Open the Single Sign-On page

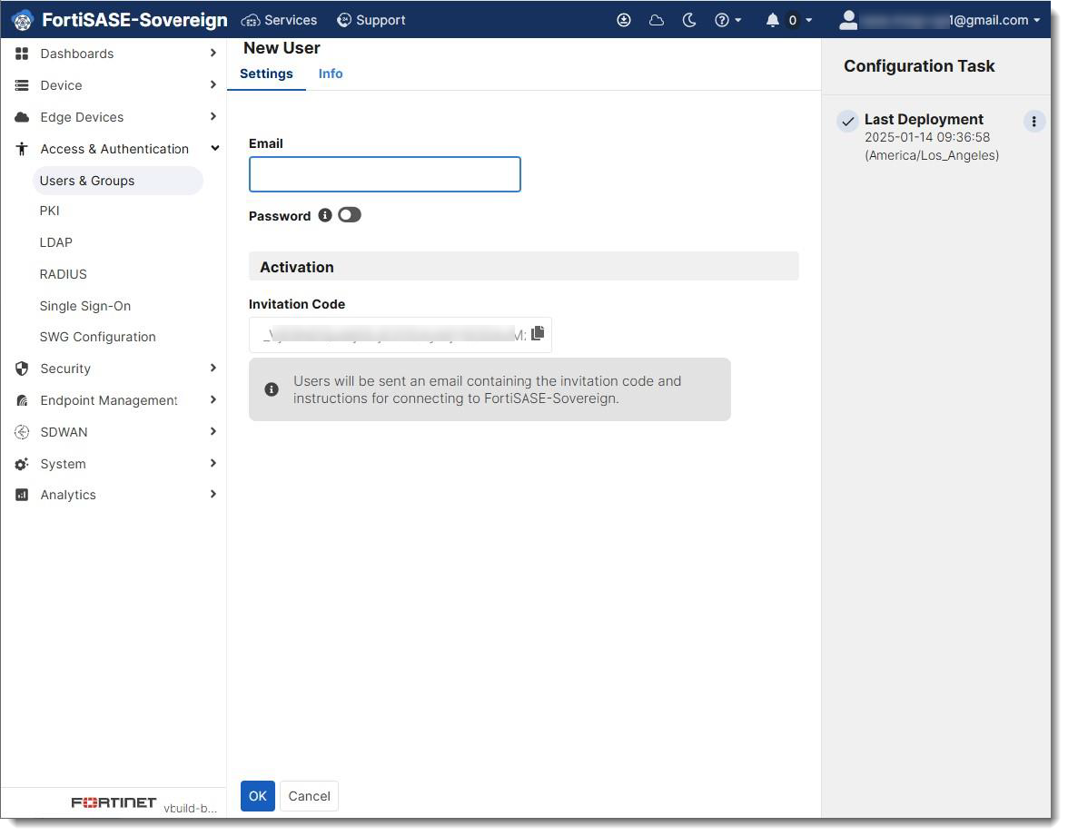85,307
